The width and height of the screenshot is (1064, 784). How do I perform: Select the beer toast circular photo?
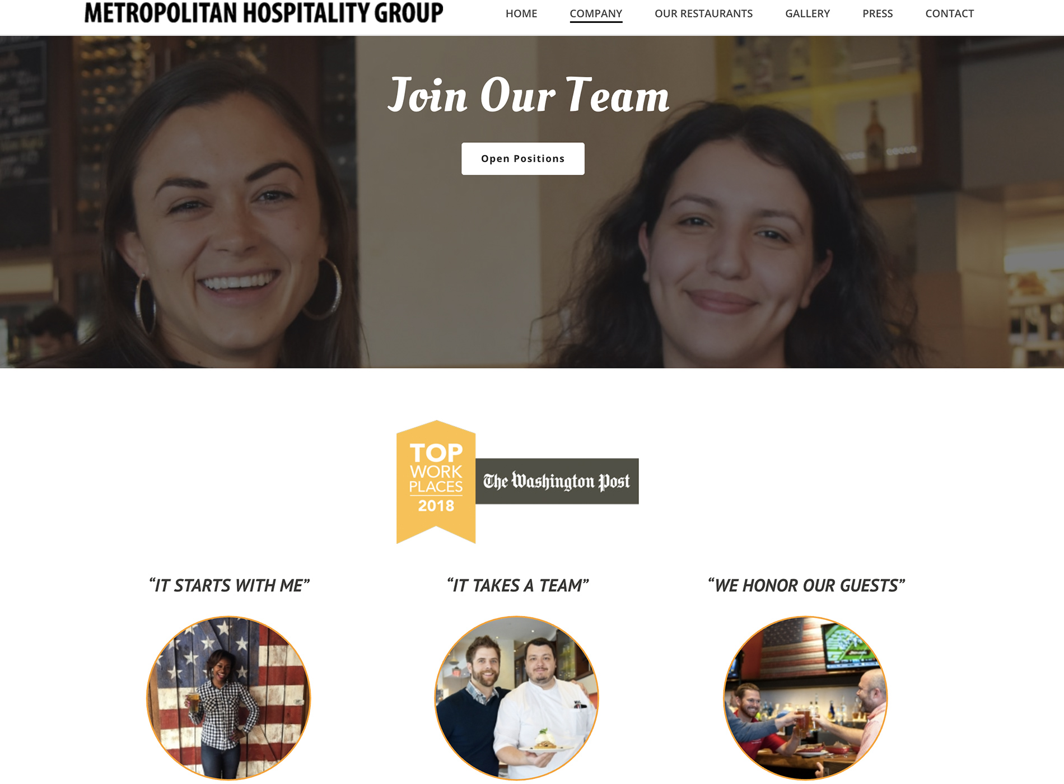click(x=805, y=698)
